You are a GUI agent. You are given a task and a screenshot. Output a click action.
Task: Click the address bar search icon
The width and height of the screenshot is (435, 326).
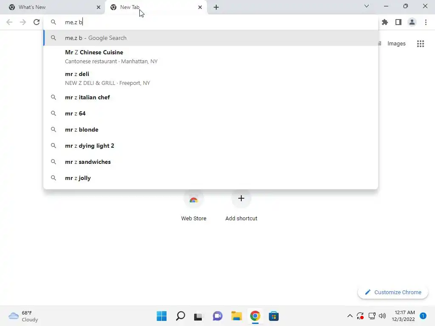pos(53,22)
